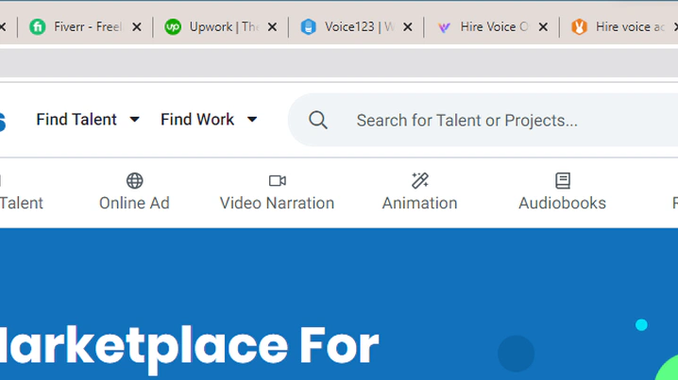The width and height of the screenshot is (678, 380).
Task: Close the Voice123 browser tab
Action: point(408,27)
